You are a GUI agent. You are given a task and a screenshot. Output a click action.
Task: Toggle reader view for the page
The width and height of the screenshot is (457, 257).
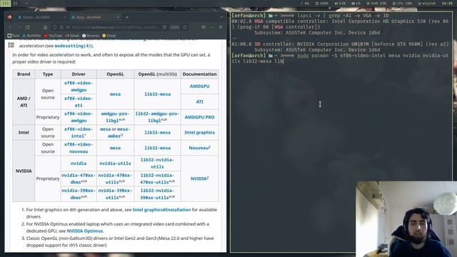tap(165, 27)
